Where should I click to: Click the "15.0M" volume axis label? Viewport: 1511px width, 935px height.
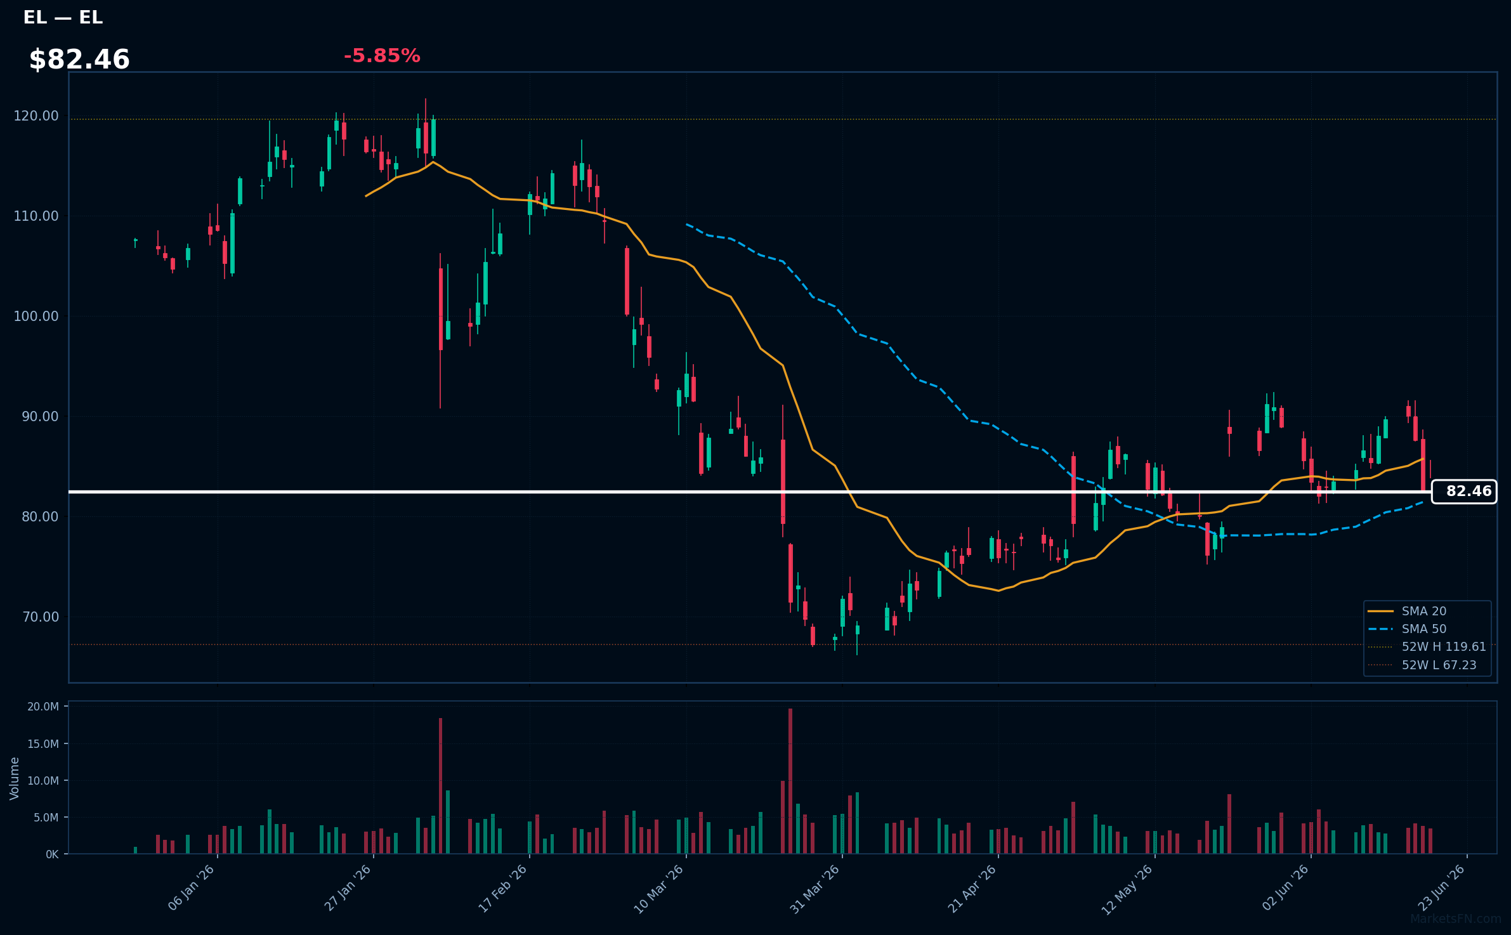[43, 743]
